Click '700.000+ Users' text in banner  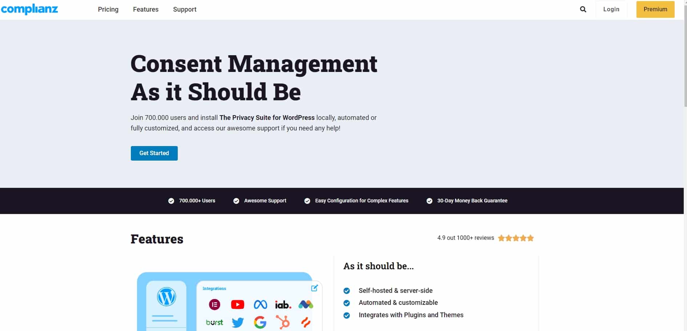pyautogui.click(x=197, y=201)
